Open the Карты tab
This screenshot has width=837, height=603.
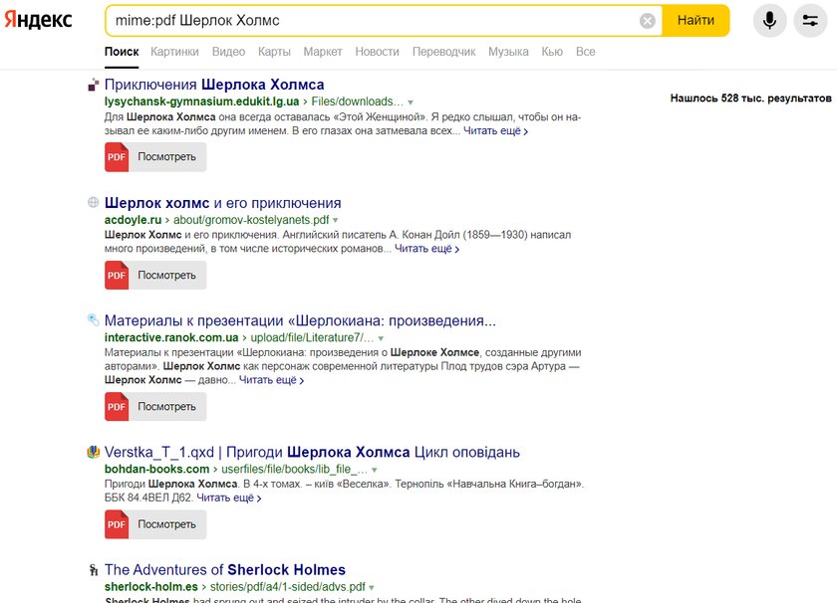point(274,52)
